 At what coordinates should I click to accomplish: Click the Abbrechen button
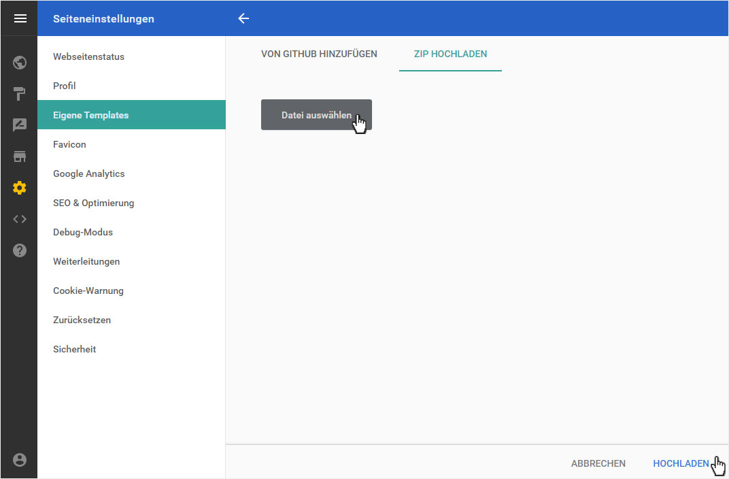click(x=598, y=463)
